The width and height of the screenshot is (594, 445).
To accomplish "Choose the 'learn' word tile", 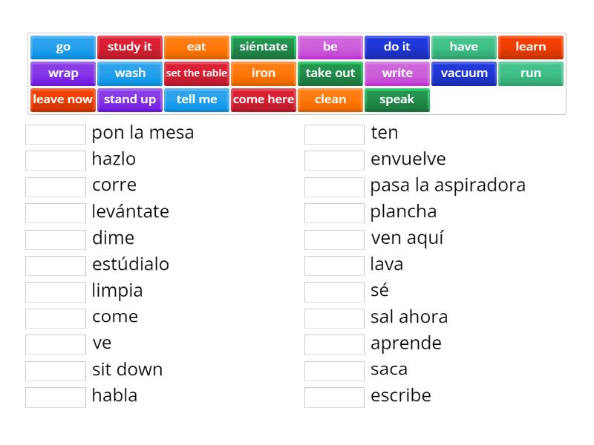I will pyautogui.click(x=531, y=47).
